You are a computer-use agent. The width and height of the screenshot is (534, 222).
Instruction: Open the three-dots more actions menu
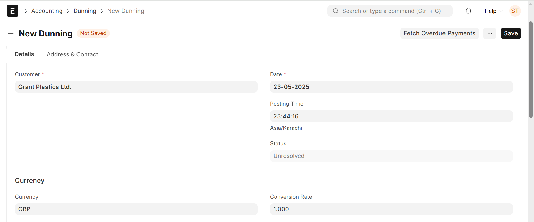pyautogui.click(x=490, y=33)
